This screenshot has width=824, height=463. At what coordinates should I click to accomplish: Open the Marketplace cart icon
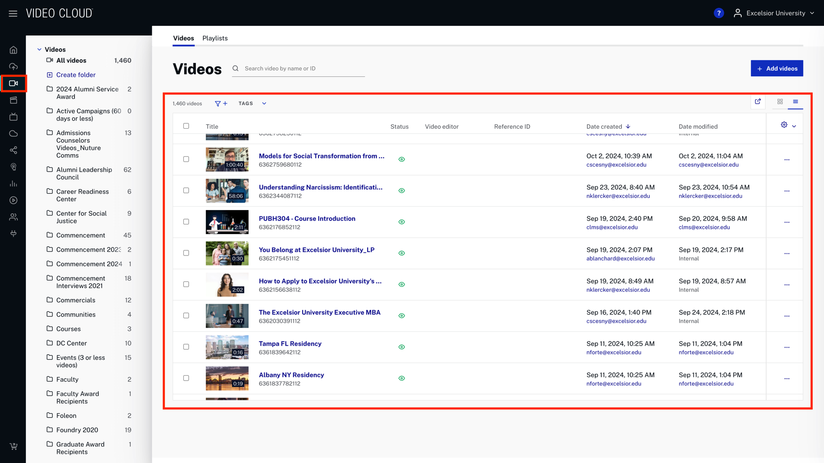(13, 447)
